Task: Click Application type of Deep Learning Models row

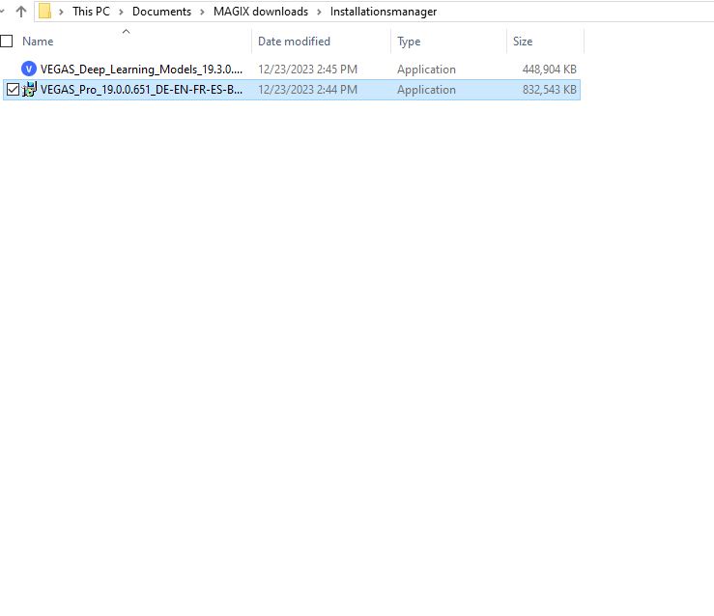Action: [x=426, y=70]
